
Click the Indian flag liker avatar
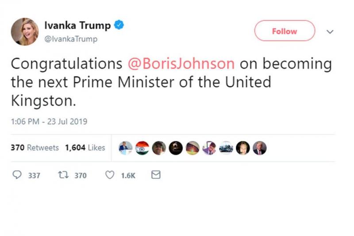142,148
